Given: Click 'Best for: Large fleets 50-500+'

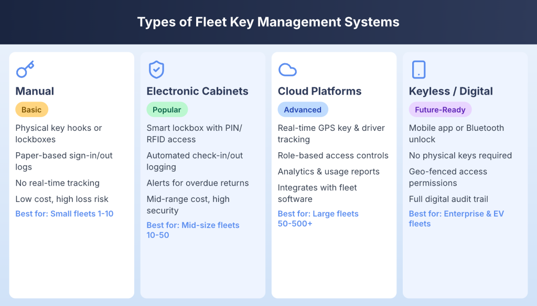Looking at the screenshot, I should click(x=318, y=219).
